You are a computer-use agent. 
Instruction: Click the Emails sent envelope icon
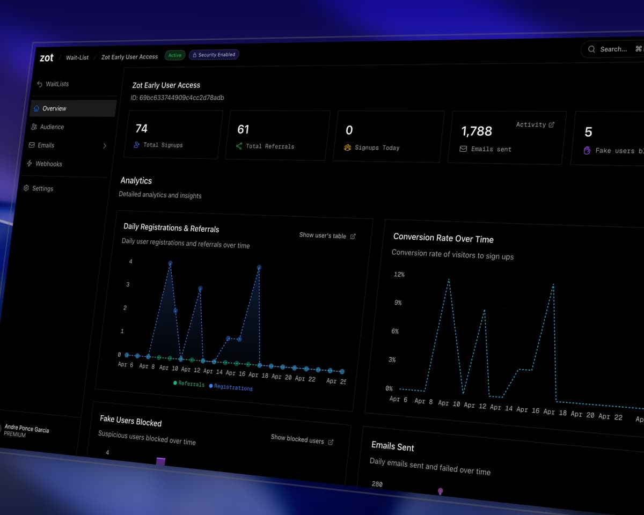pos(463,149)
